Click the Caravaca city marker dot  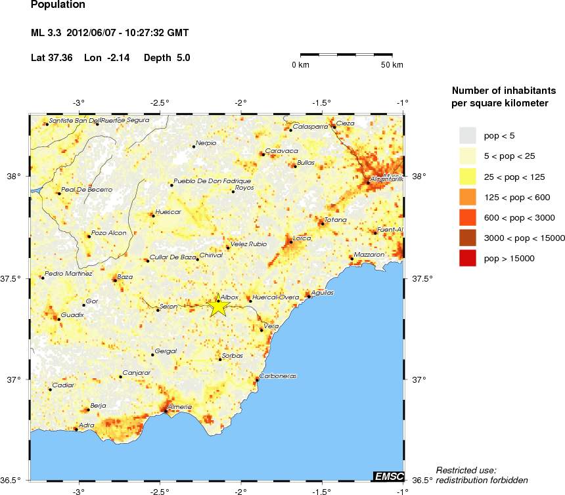[262, 154]
